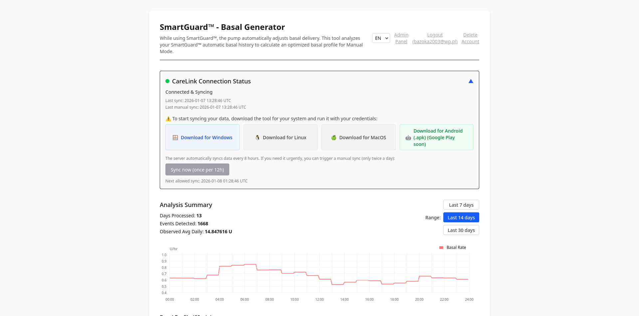Image resolution: width=639 pixels, height=316 pixels.
Task: Click Download for Windows text
Action: [206, 138]
